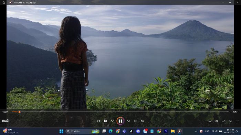Screen dimensions: 241x135
Task: Open the more options ellipsis menu
Action: point(237,121)
